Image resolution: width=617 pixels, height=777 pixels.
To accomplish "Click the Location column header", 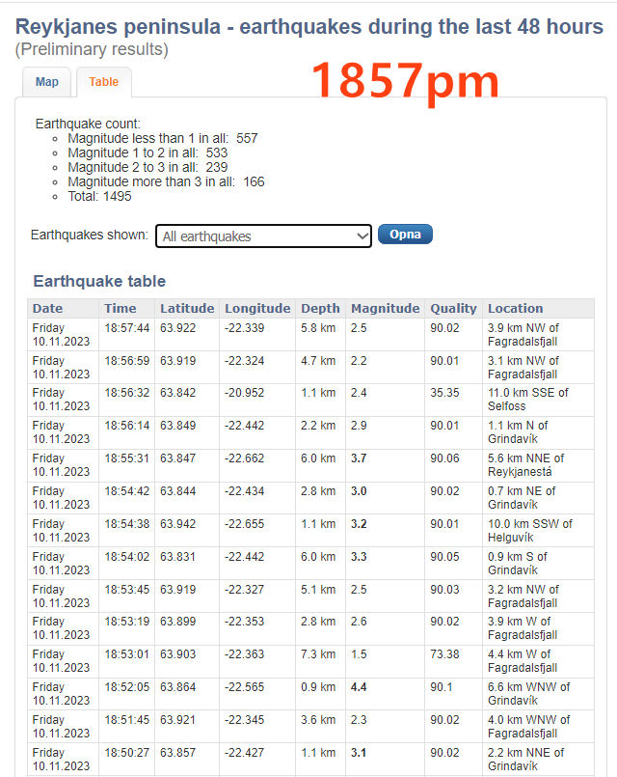I will [515, 309].
